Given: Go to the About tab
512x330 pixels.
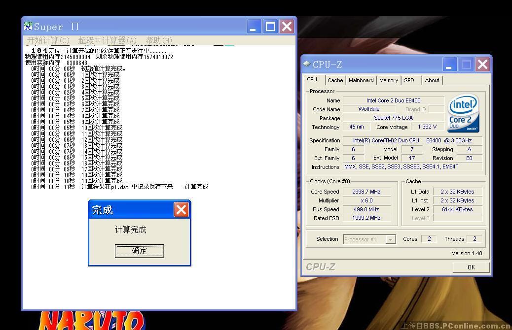Looking at the screenshot, I should pos(432,80).
